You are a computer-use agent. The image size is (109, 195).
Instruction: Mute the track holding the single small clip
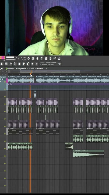click(5, 97)
